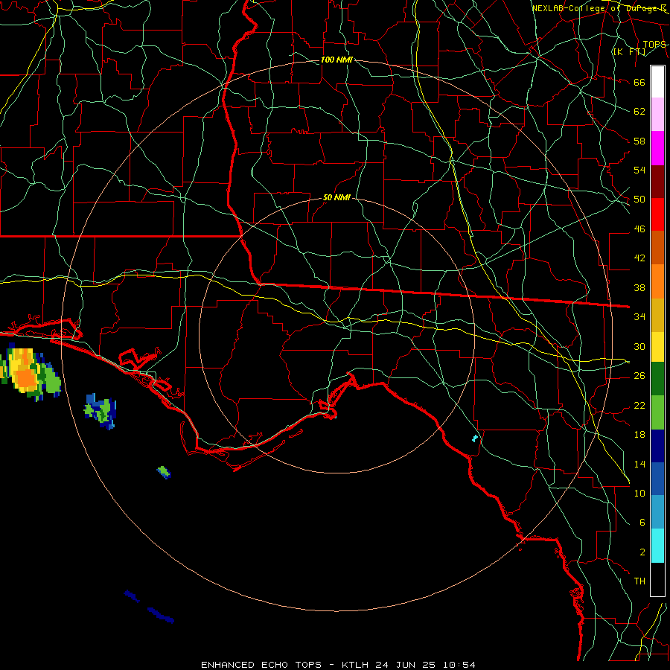
Task: Click the 'ENHANCED ECHO TOPS' product title
Action: pyautogui.click(x=261, y=665)
